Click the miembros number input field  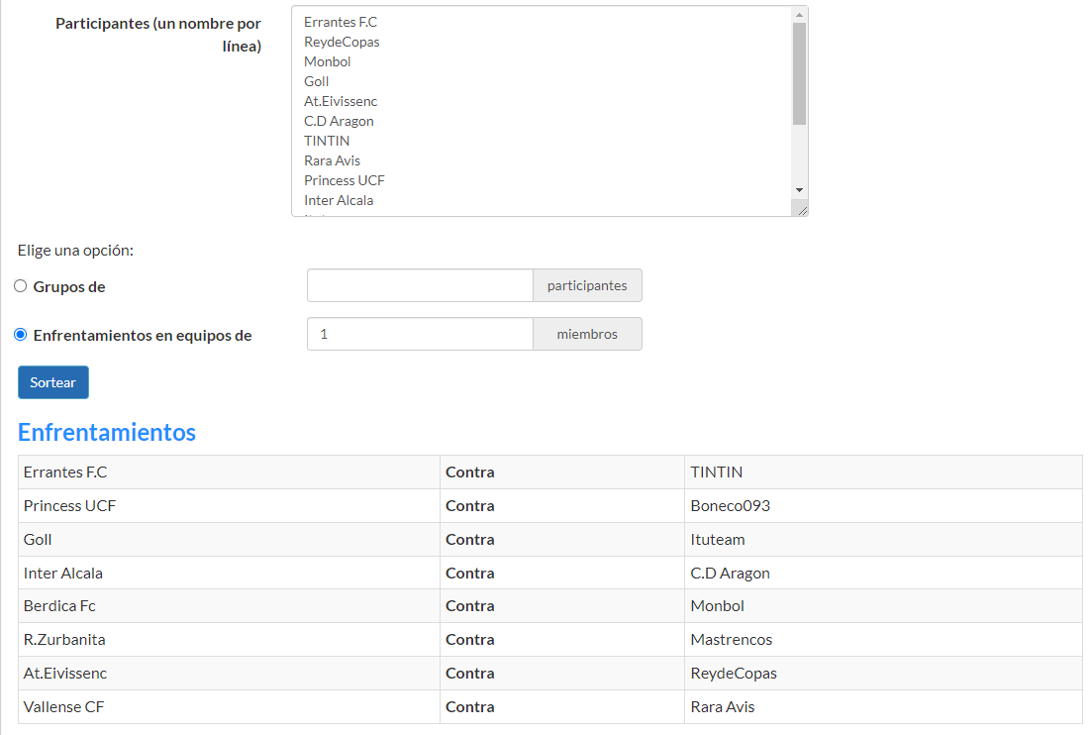click(x=420, y=334)
